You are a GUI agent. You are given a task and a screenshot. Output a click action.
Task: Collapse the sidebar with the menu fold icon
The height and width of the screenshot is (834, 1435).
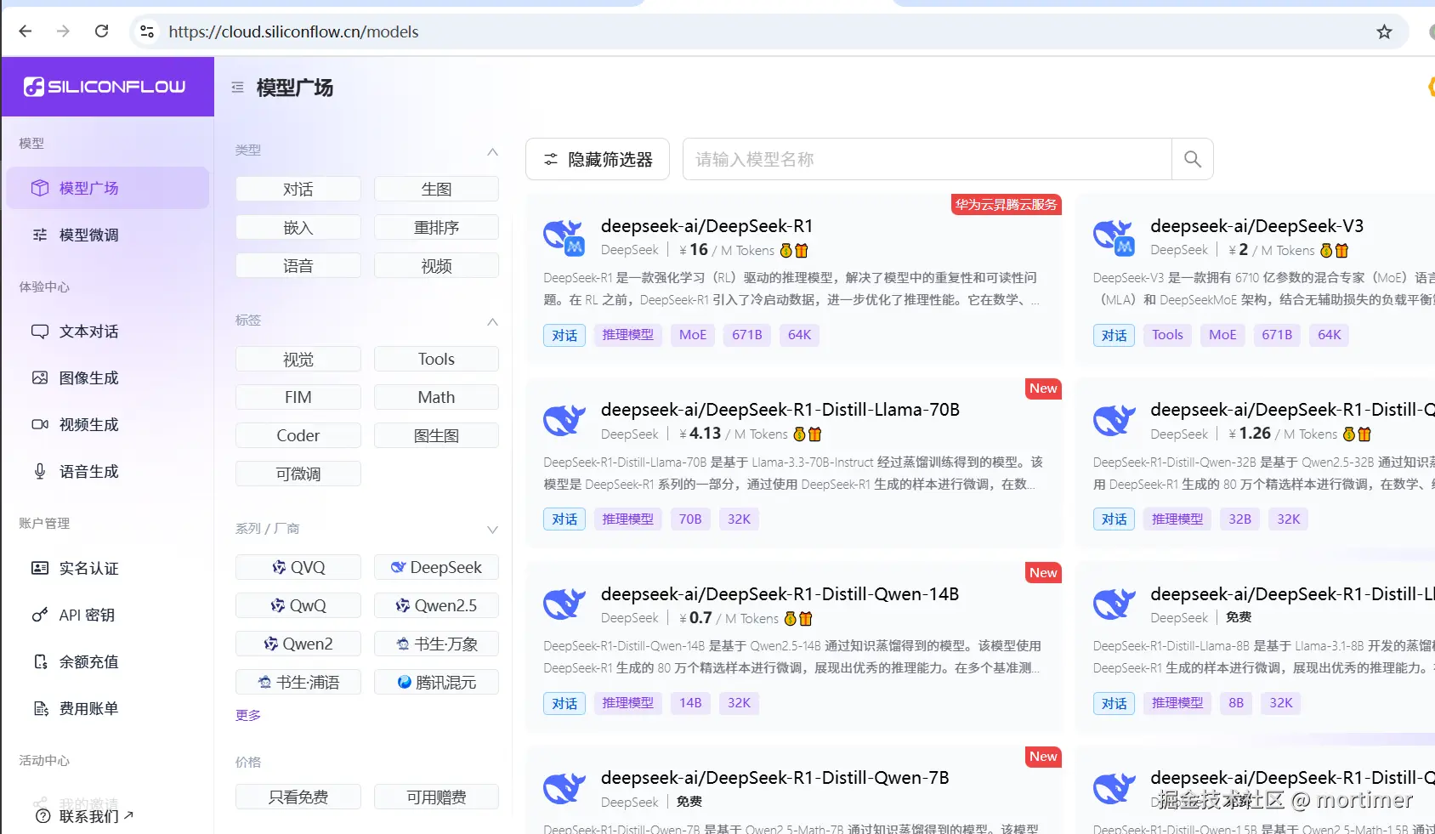pos(238,88)
